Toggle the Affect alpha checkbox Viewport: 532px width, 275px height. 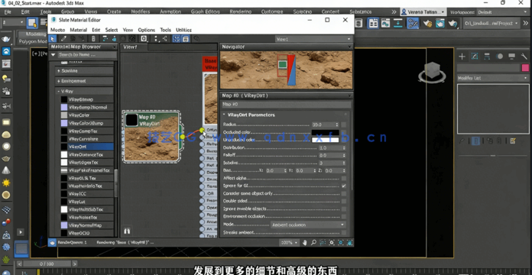coord(344,178)
